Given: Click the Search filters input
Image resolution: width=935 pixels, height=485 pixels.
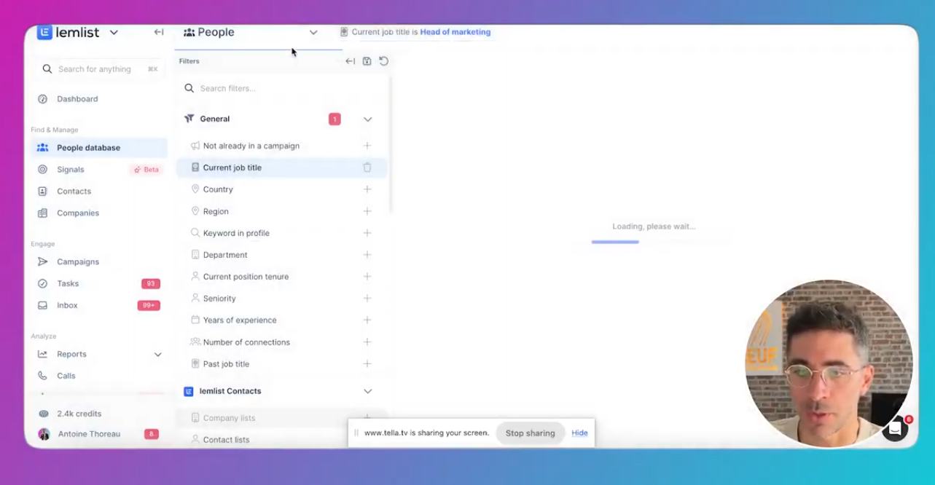Looking at the screenshot, I should (x=282, y=89).
